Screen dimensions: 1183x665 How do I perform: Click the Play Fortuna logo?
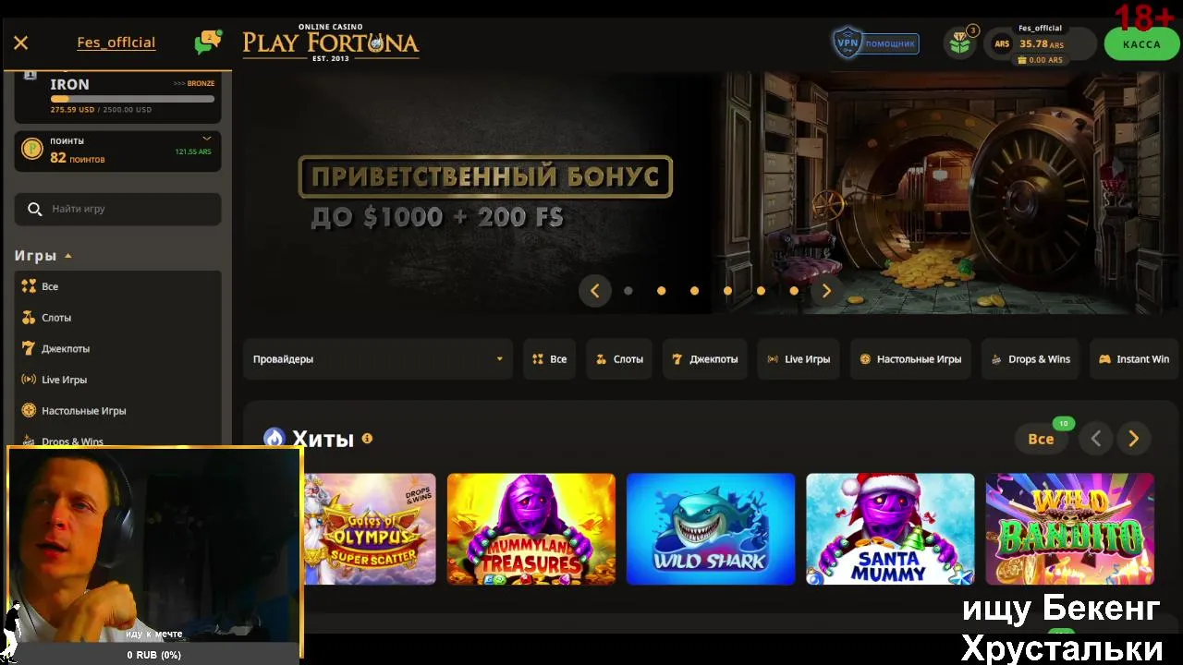pyautogui.click(x=330, y=42)
